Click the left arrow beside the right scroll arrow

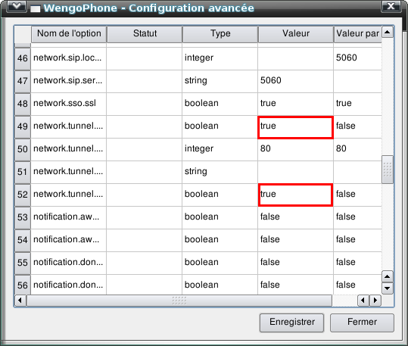(x=363, y=300)
